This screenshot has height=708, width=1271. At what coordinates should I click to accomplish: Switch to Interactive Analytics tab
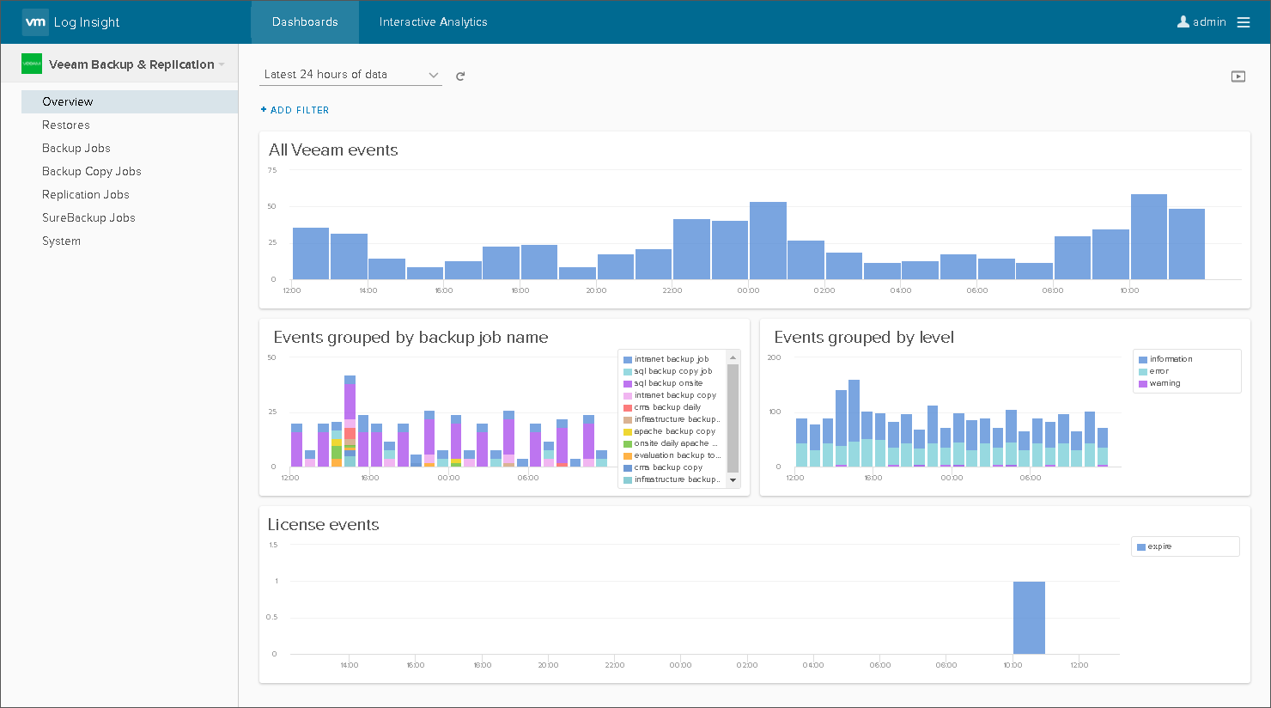433,22
